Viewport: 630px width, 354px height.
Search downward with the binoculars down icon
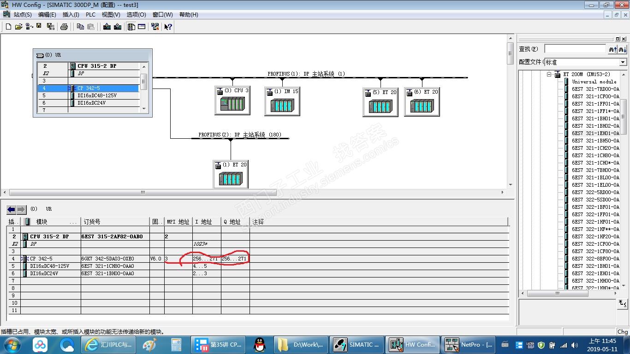tap(622, 49)
